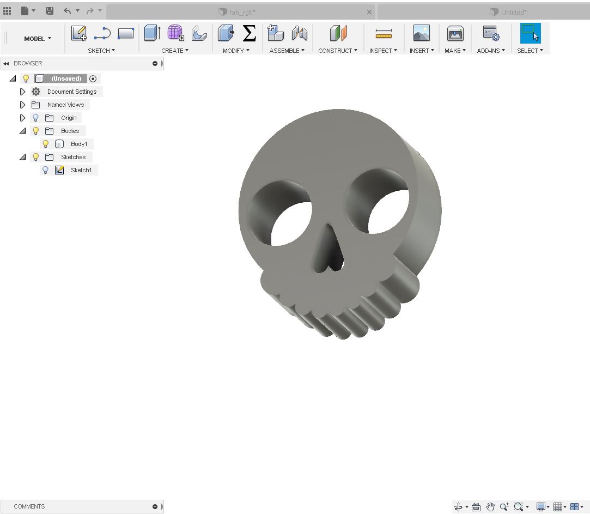Screen dimensions: 590x514
Task: Select the Pan hand tool
Action: tap(490, 507)
